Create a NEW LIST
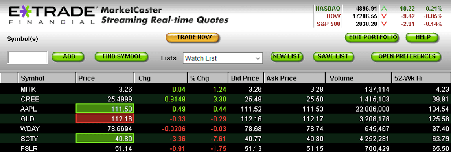Image resolution: width=451 pixels, height=152 pixels. coord(287,57)
